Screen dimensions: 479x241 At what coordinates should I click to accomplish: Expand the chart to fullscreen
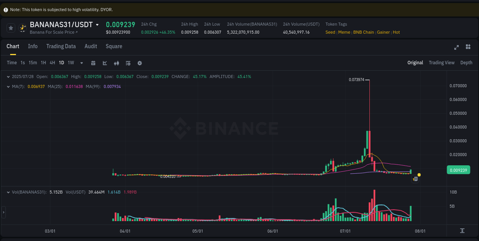[x=456, y=47]
